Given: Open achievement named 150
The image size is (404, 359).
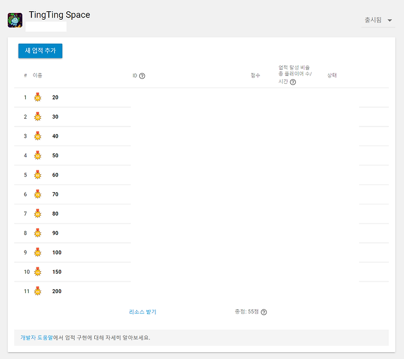Looking at the screenshot, I should tap(57, 272).
